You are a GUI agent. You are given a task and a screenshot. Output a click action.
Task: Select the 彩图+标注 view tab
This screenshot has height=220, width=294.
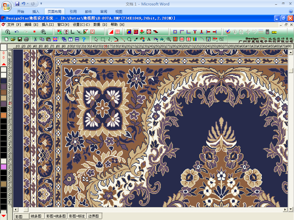77,216
